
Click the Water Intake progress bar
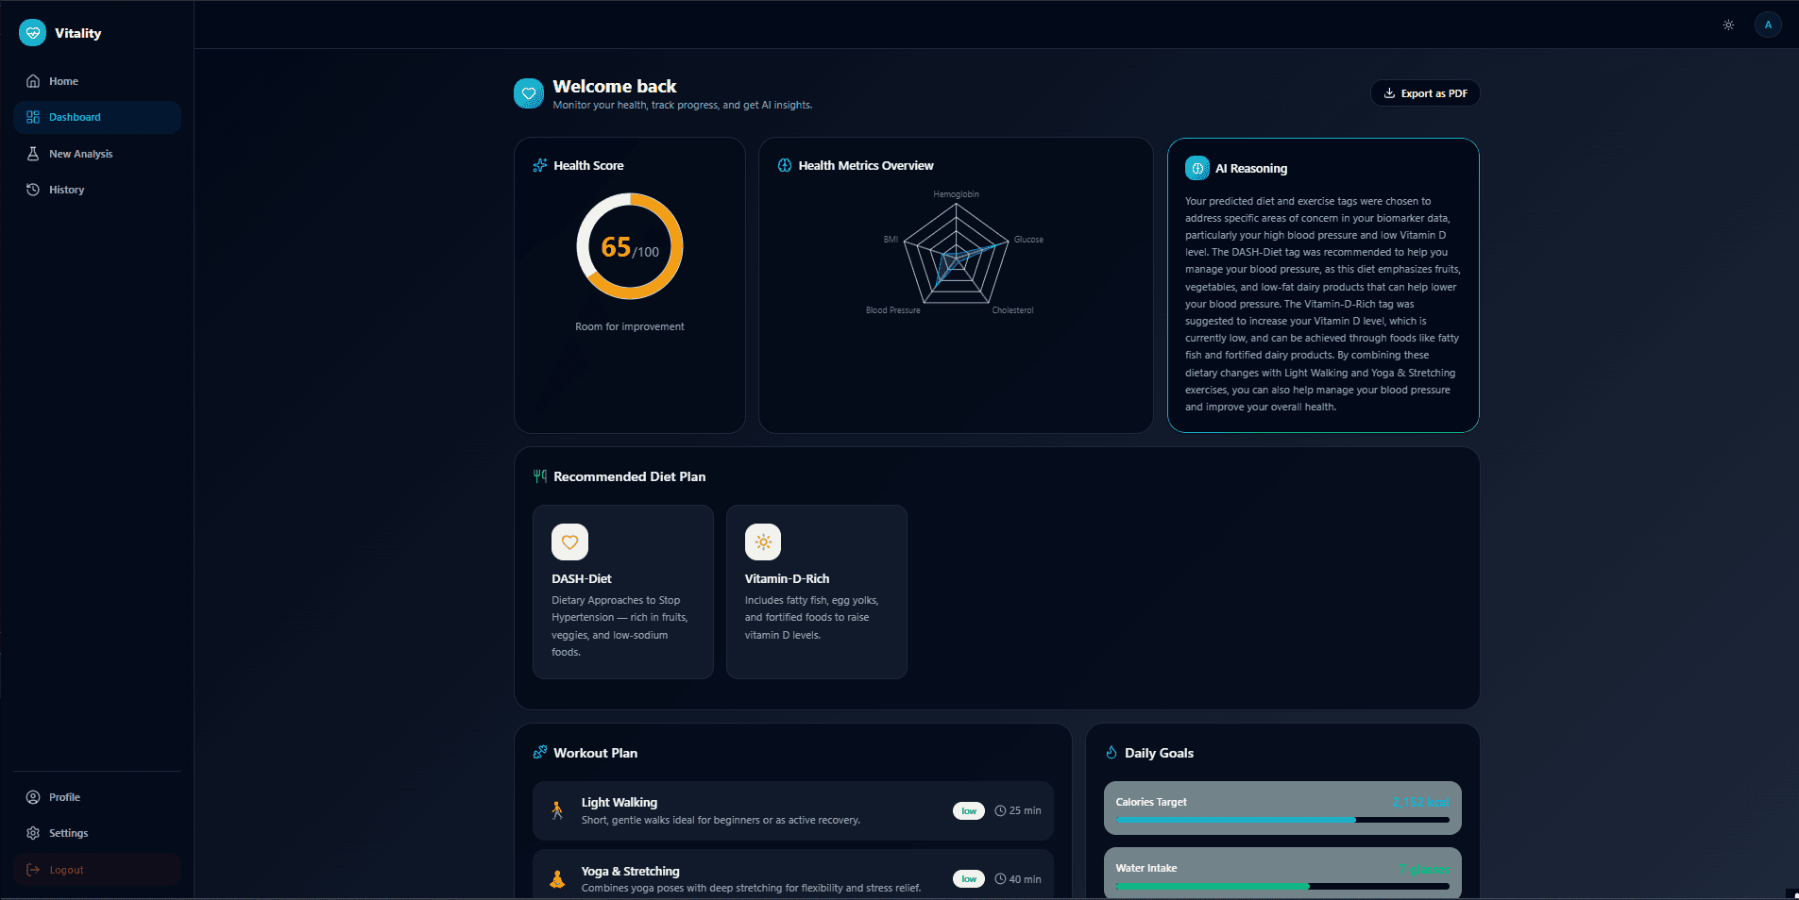pos(1282,887)
